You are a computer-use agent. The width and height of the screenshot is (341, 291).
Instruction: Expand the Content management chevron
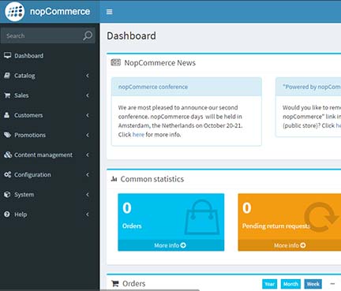[x=88, y=155]
